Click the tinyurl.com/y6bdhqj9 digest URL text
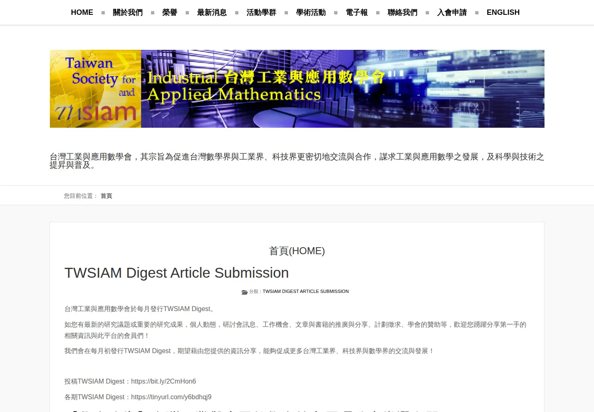594x412 pixels. pyautogui.click(x=171, y=397)
